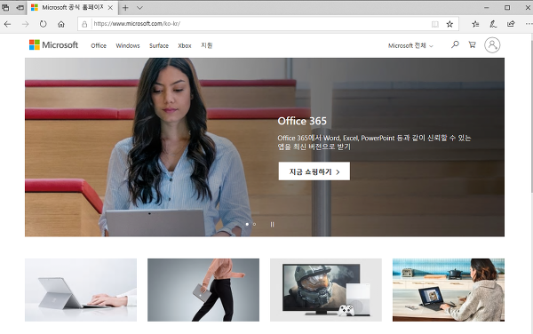
Task: Open the Surface tablet with keyboard thumbnail
Action: tap(81, 290)
